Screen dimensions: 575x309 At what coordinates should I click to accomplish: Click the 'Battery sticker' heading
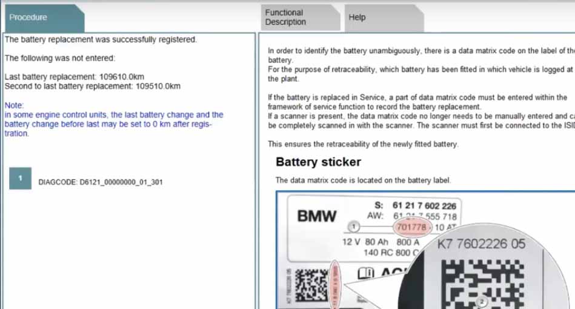318,162
